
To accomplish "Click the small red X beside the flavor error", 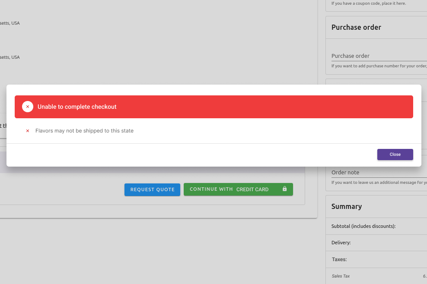I will tap(28, 131).
